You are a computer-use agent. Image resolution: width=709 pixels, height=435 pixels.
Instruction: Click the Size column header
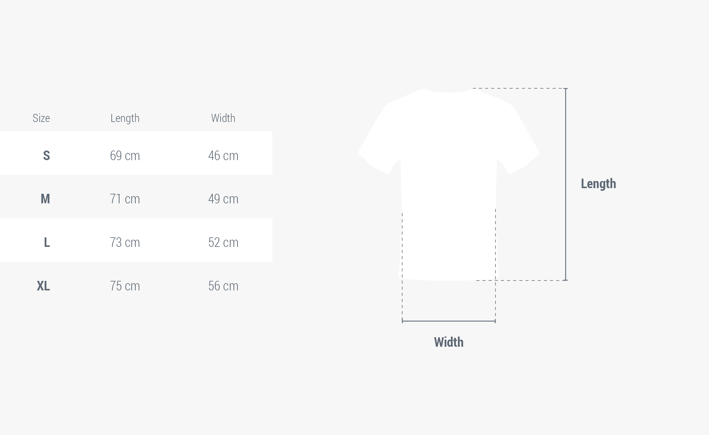[41, 118]
